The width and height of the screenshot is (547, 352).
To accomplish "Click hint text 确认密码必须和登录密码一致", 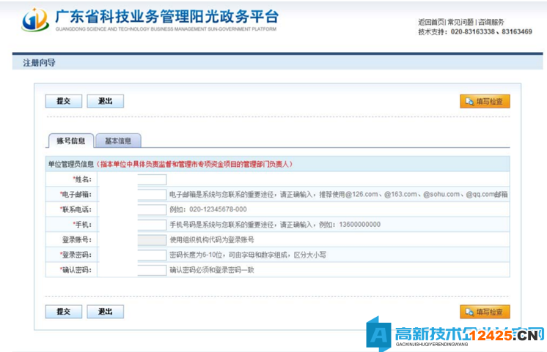I will 212,270.
